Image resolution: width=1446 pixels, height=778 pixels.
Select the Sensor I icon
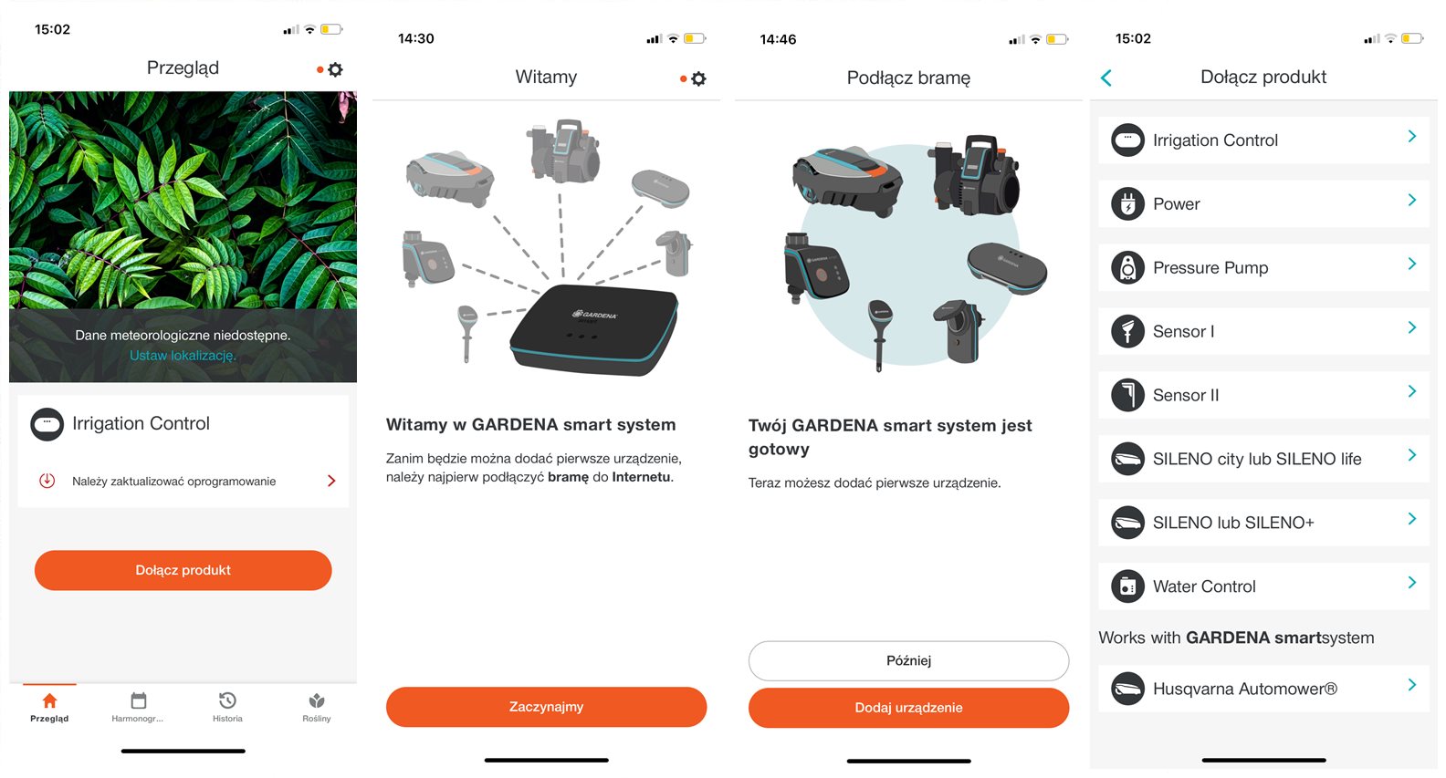[x=1127, y=331]
